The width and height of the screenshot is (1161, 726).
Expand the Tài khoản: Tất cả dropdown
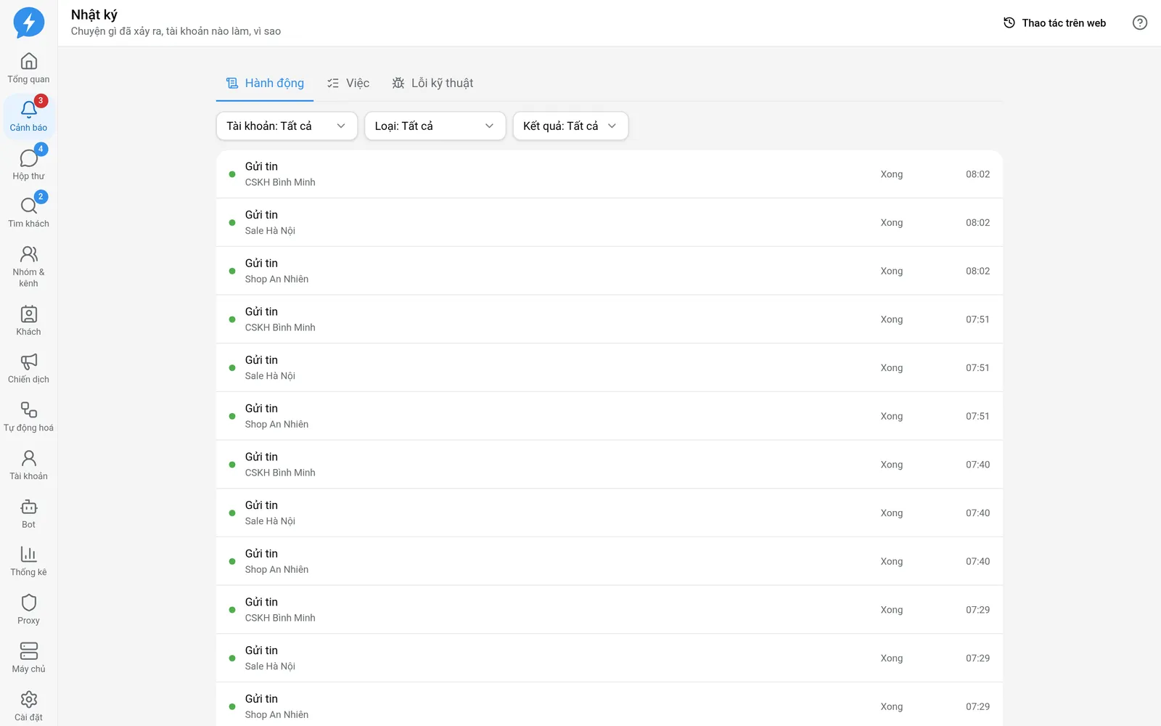tap(287, 126)
